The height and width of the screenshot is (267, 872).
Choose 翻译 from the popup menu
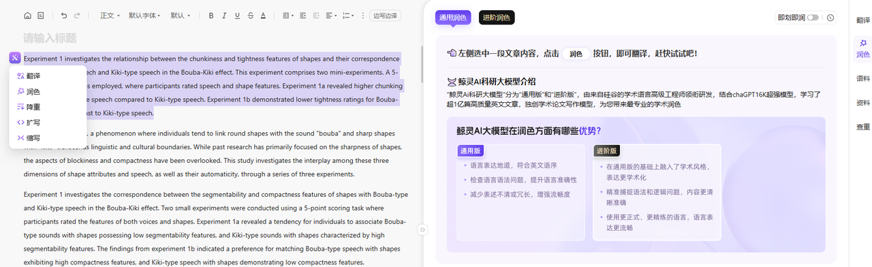tap(48, 76)
